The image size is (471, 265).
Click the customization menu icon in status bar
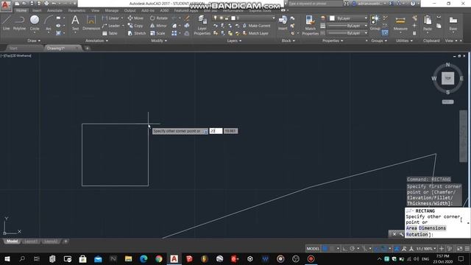[x=467, y=249]
